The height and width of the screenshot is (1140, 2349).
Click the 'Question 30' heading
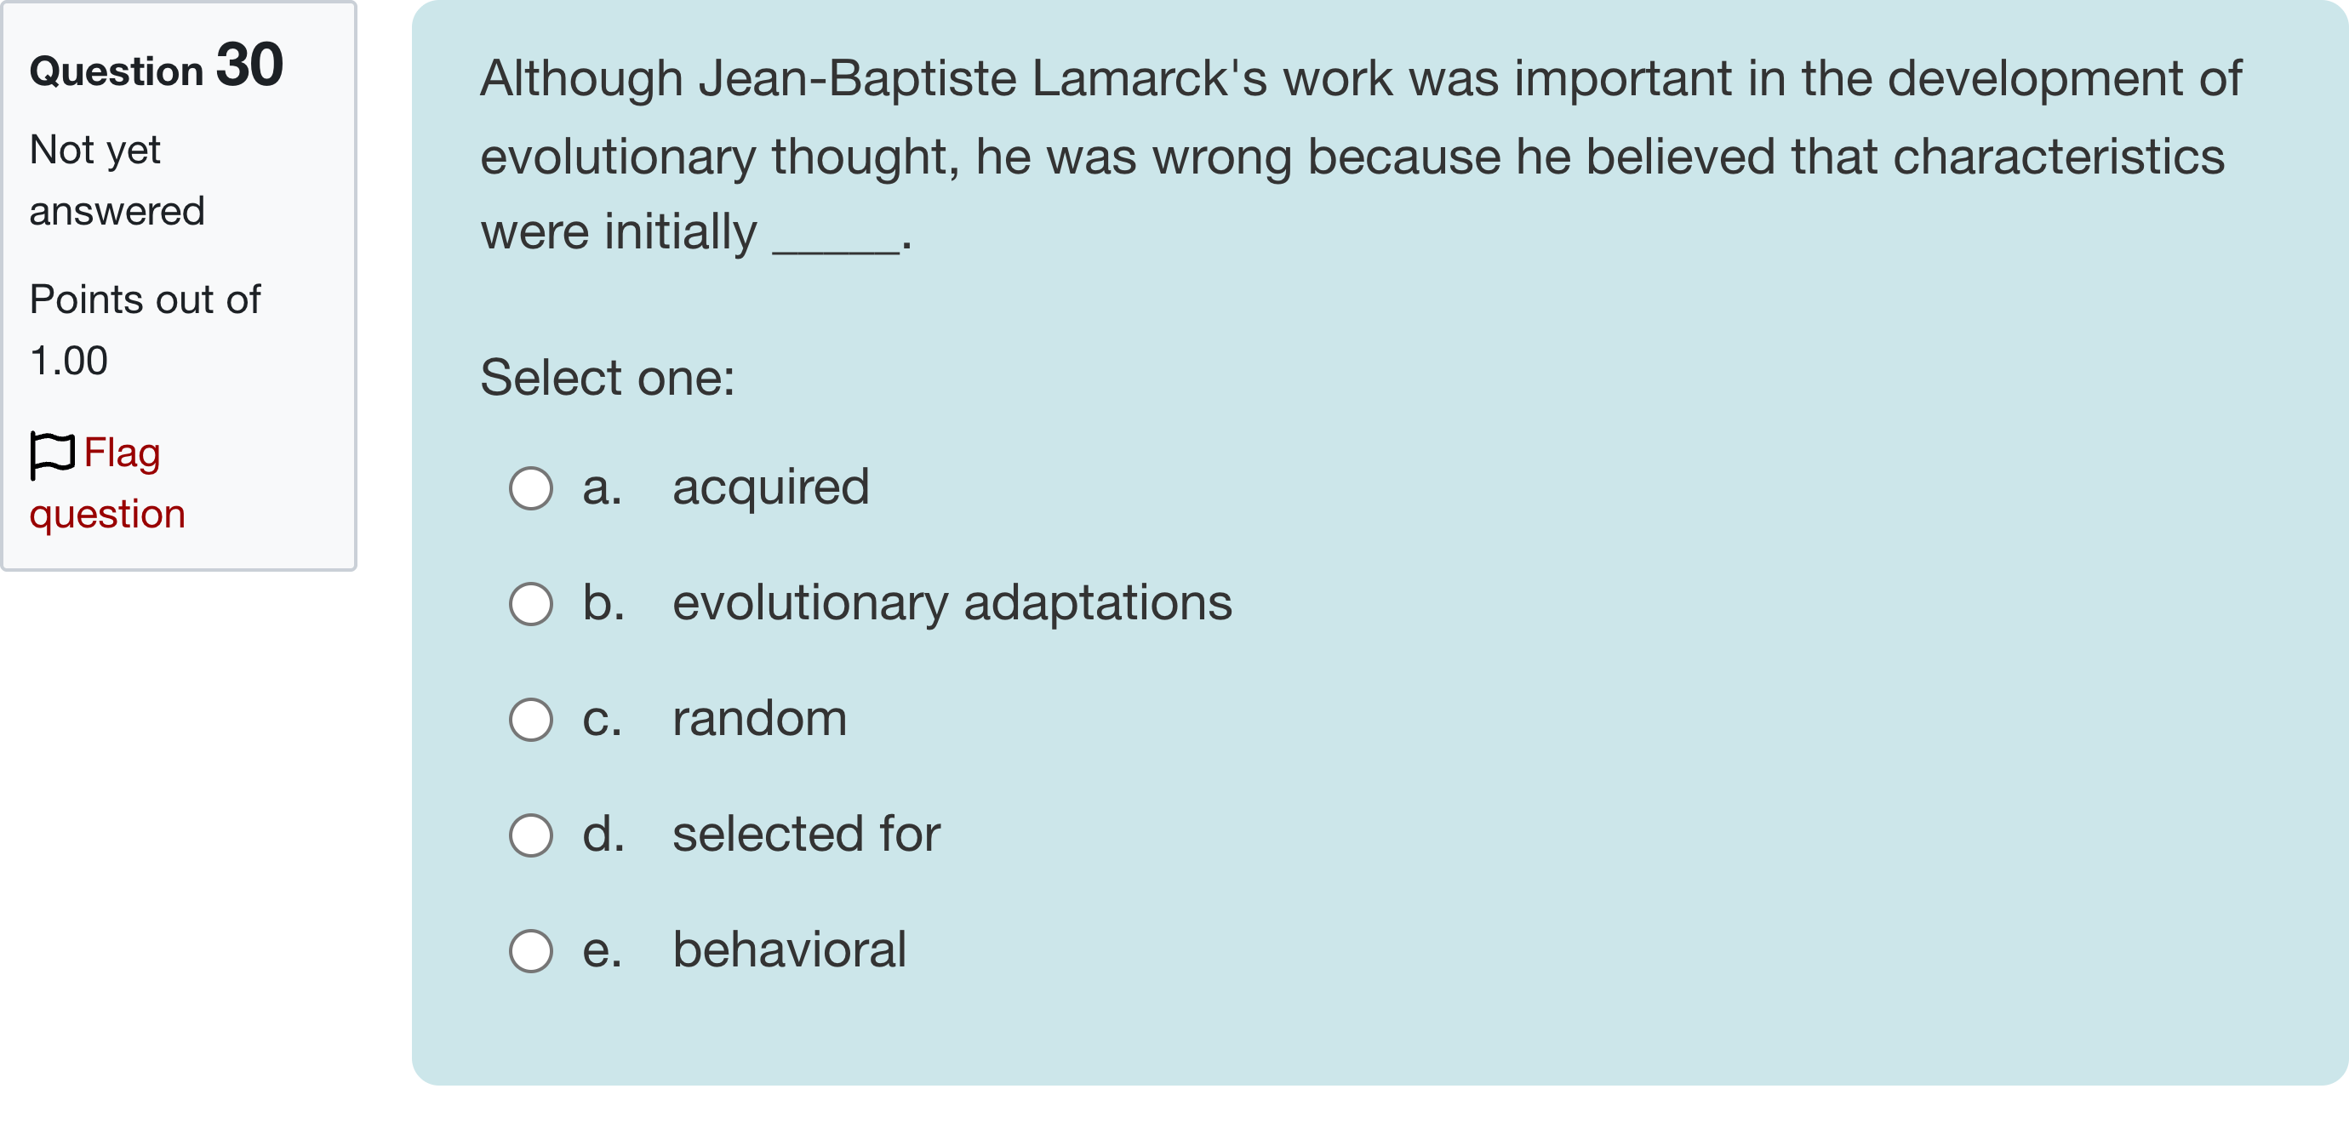coord(157,67)
